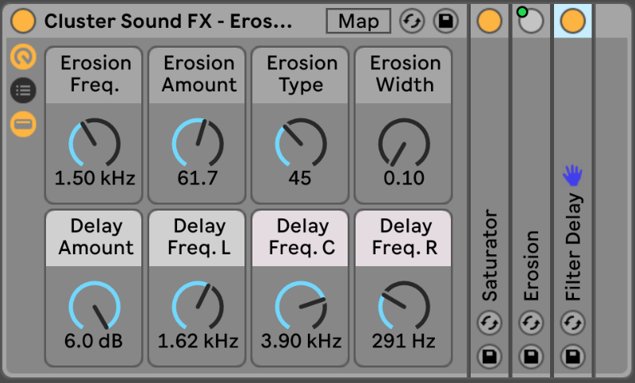Click the Delay Freq. R knob
This screenshot has width=635, height=383.
[x=404, y=306]
